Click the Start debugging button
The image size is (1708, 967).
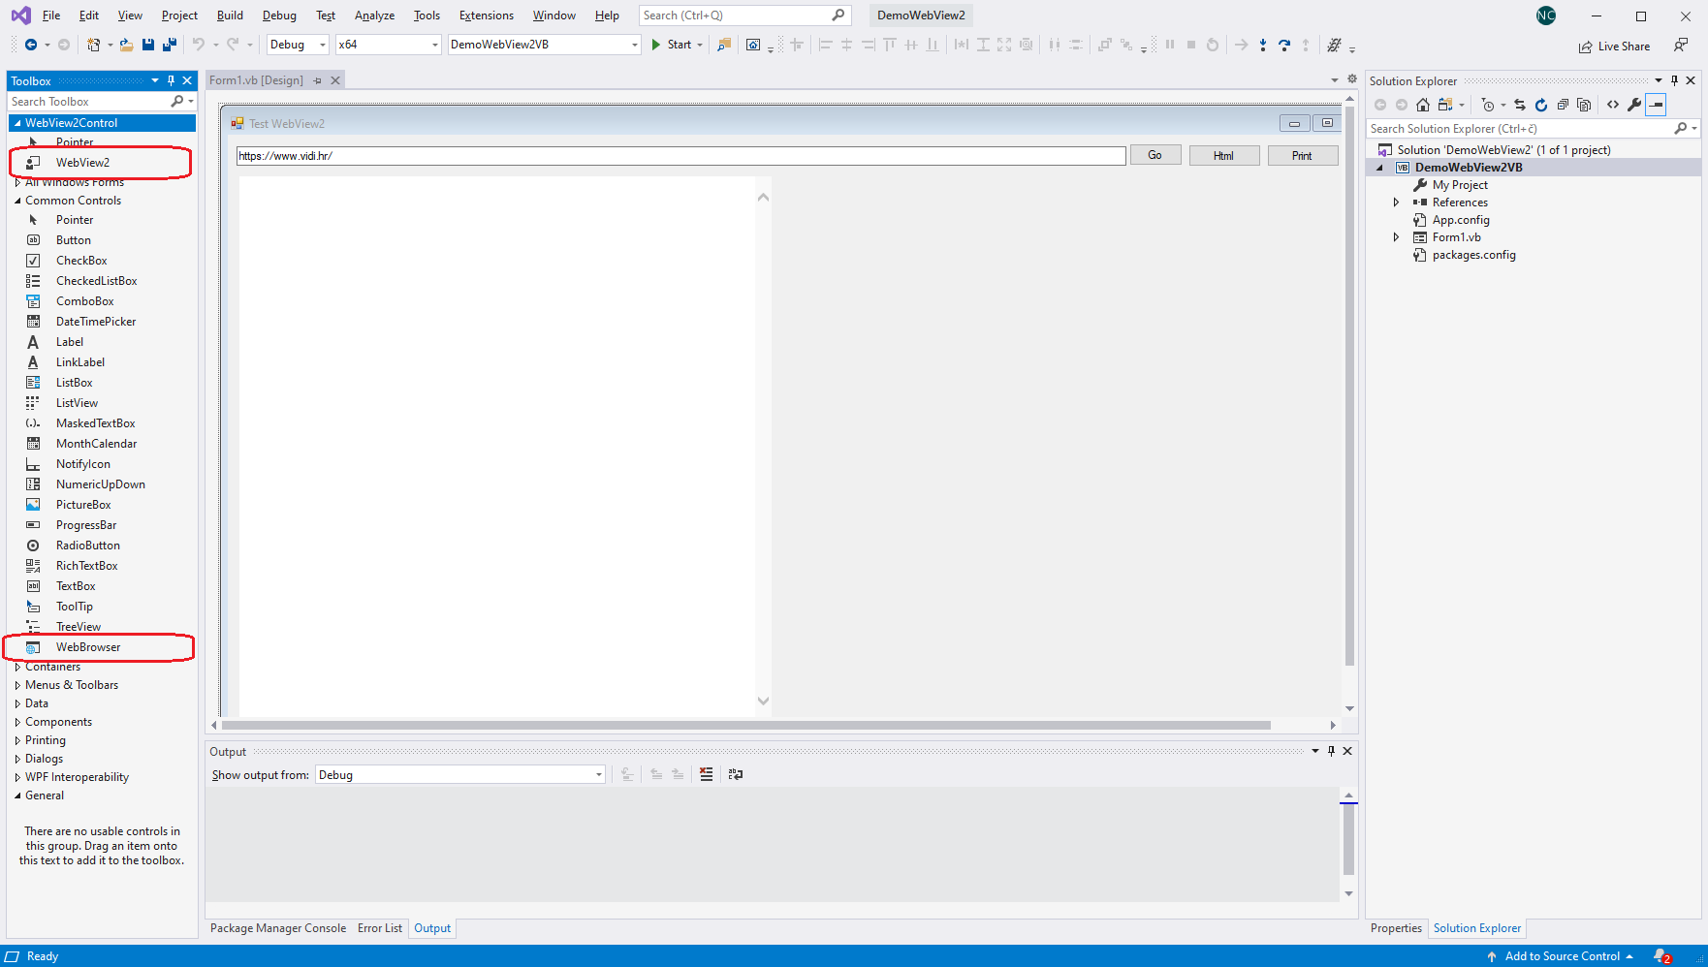point(671,45)
